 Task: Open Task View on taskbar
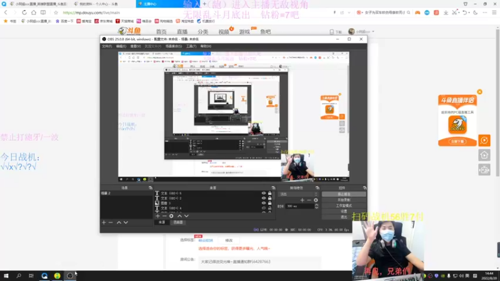click(x=31, y=276)
